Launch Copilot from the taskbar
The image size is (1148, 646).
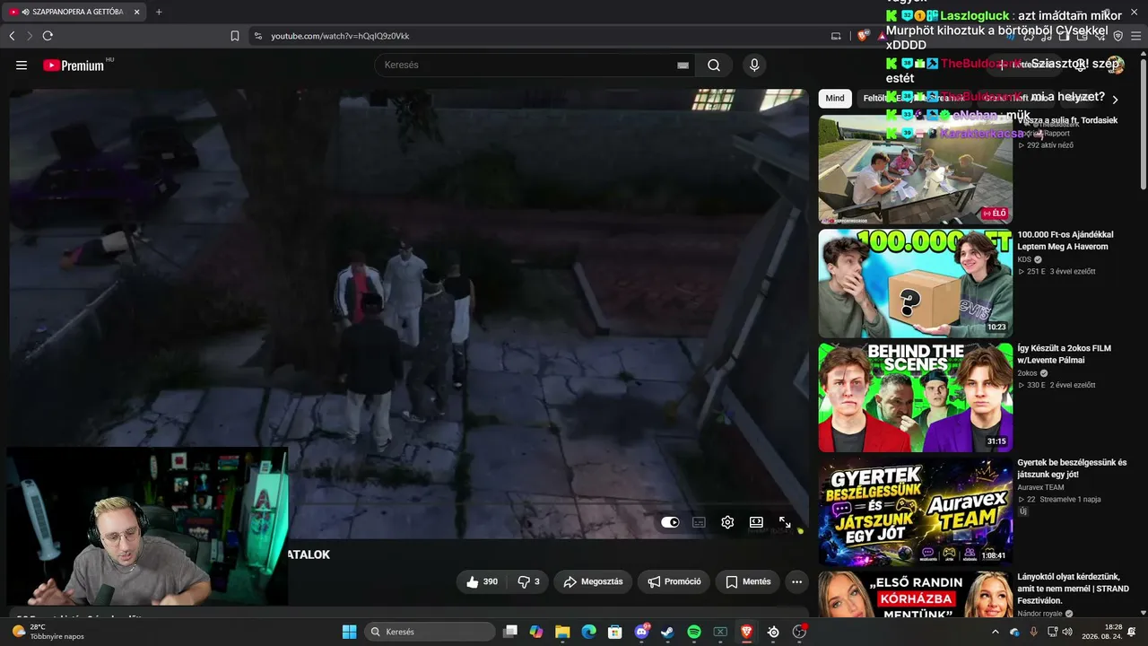pyautogui.click(x=536, y=632)
